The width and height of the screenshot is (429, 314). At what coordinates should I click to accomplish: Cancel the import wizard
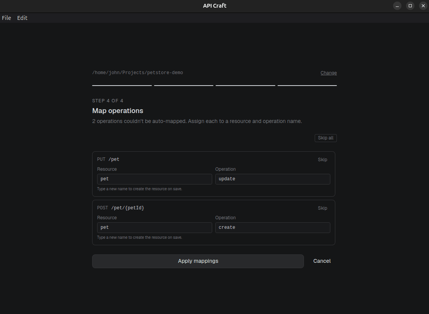[x=322, y=261]
